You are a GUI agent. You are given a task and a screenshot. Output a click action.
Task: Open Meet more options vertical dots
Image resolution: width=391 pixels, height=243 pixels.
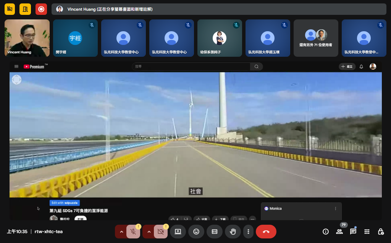[248, 232]
